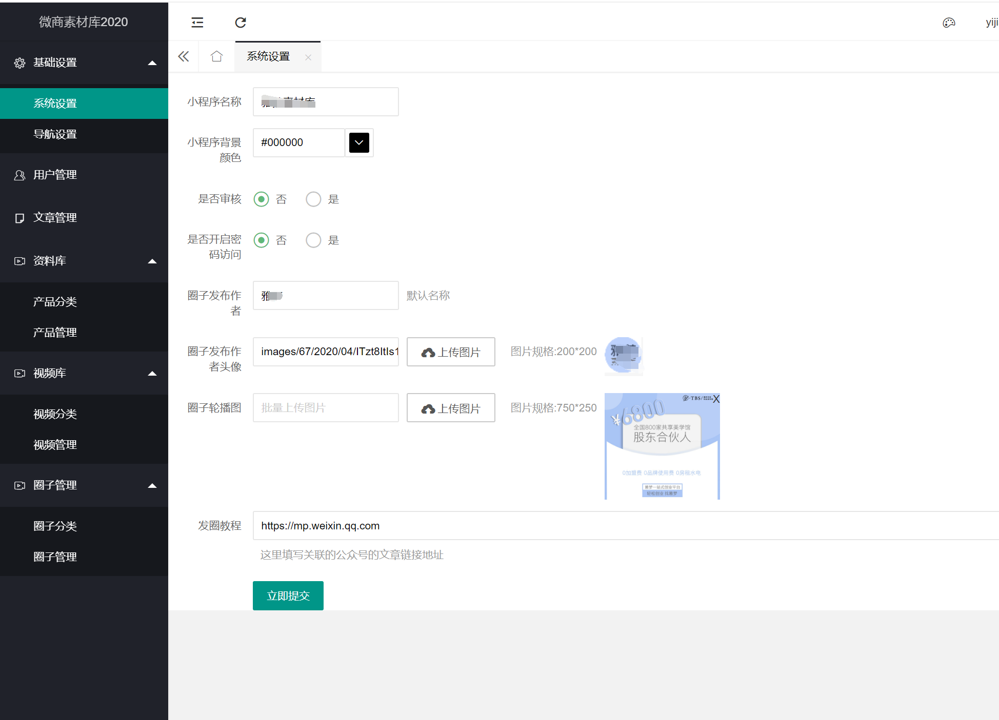Collapse the 基础设置 menu group arrow

pyautogui.click(x=152, y=63)
